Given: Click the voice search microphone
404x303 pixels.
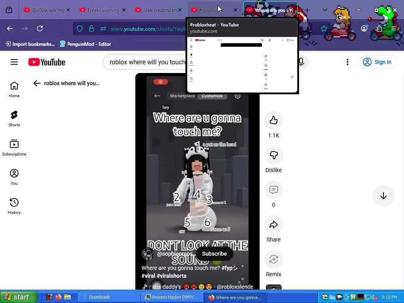Looking at the screenshot, I should pyautogui.click(x=301, y=62).
